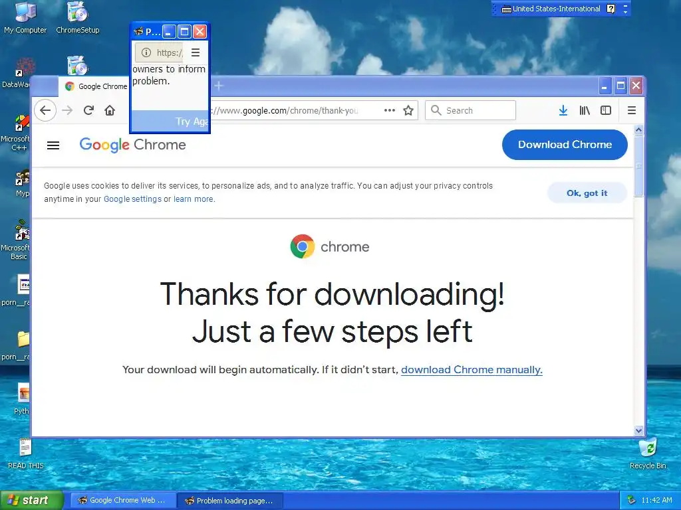Click the site info icon in small window

coord(146,52)
